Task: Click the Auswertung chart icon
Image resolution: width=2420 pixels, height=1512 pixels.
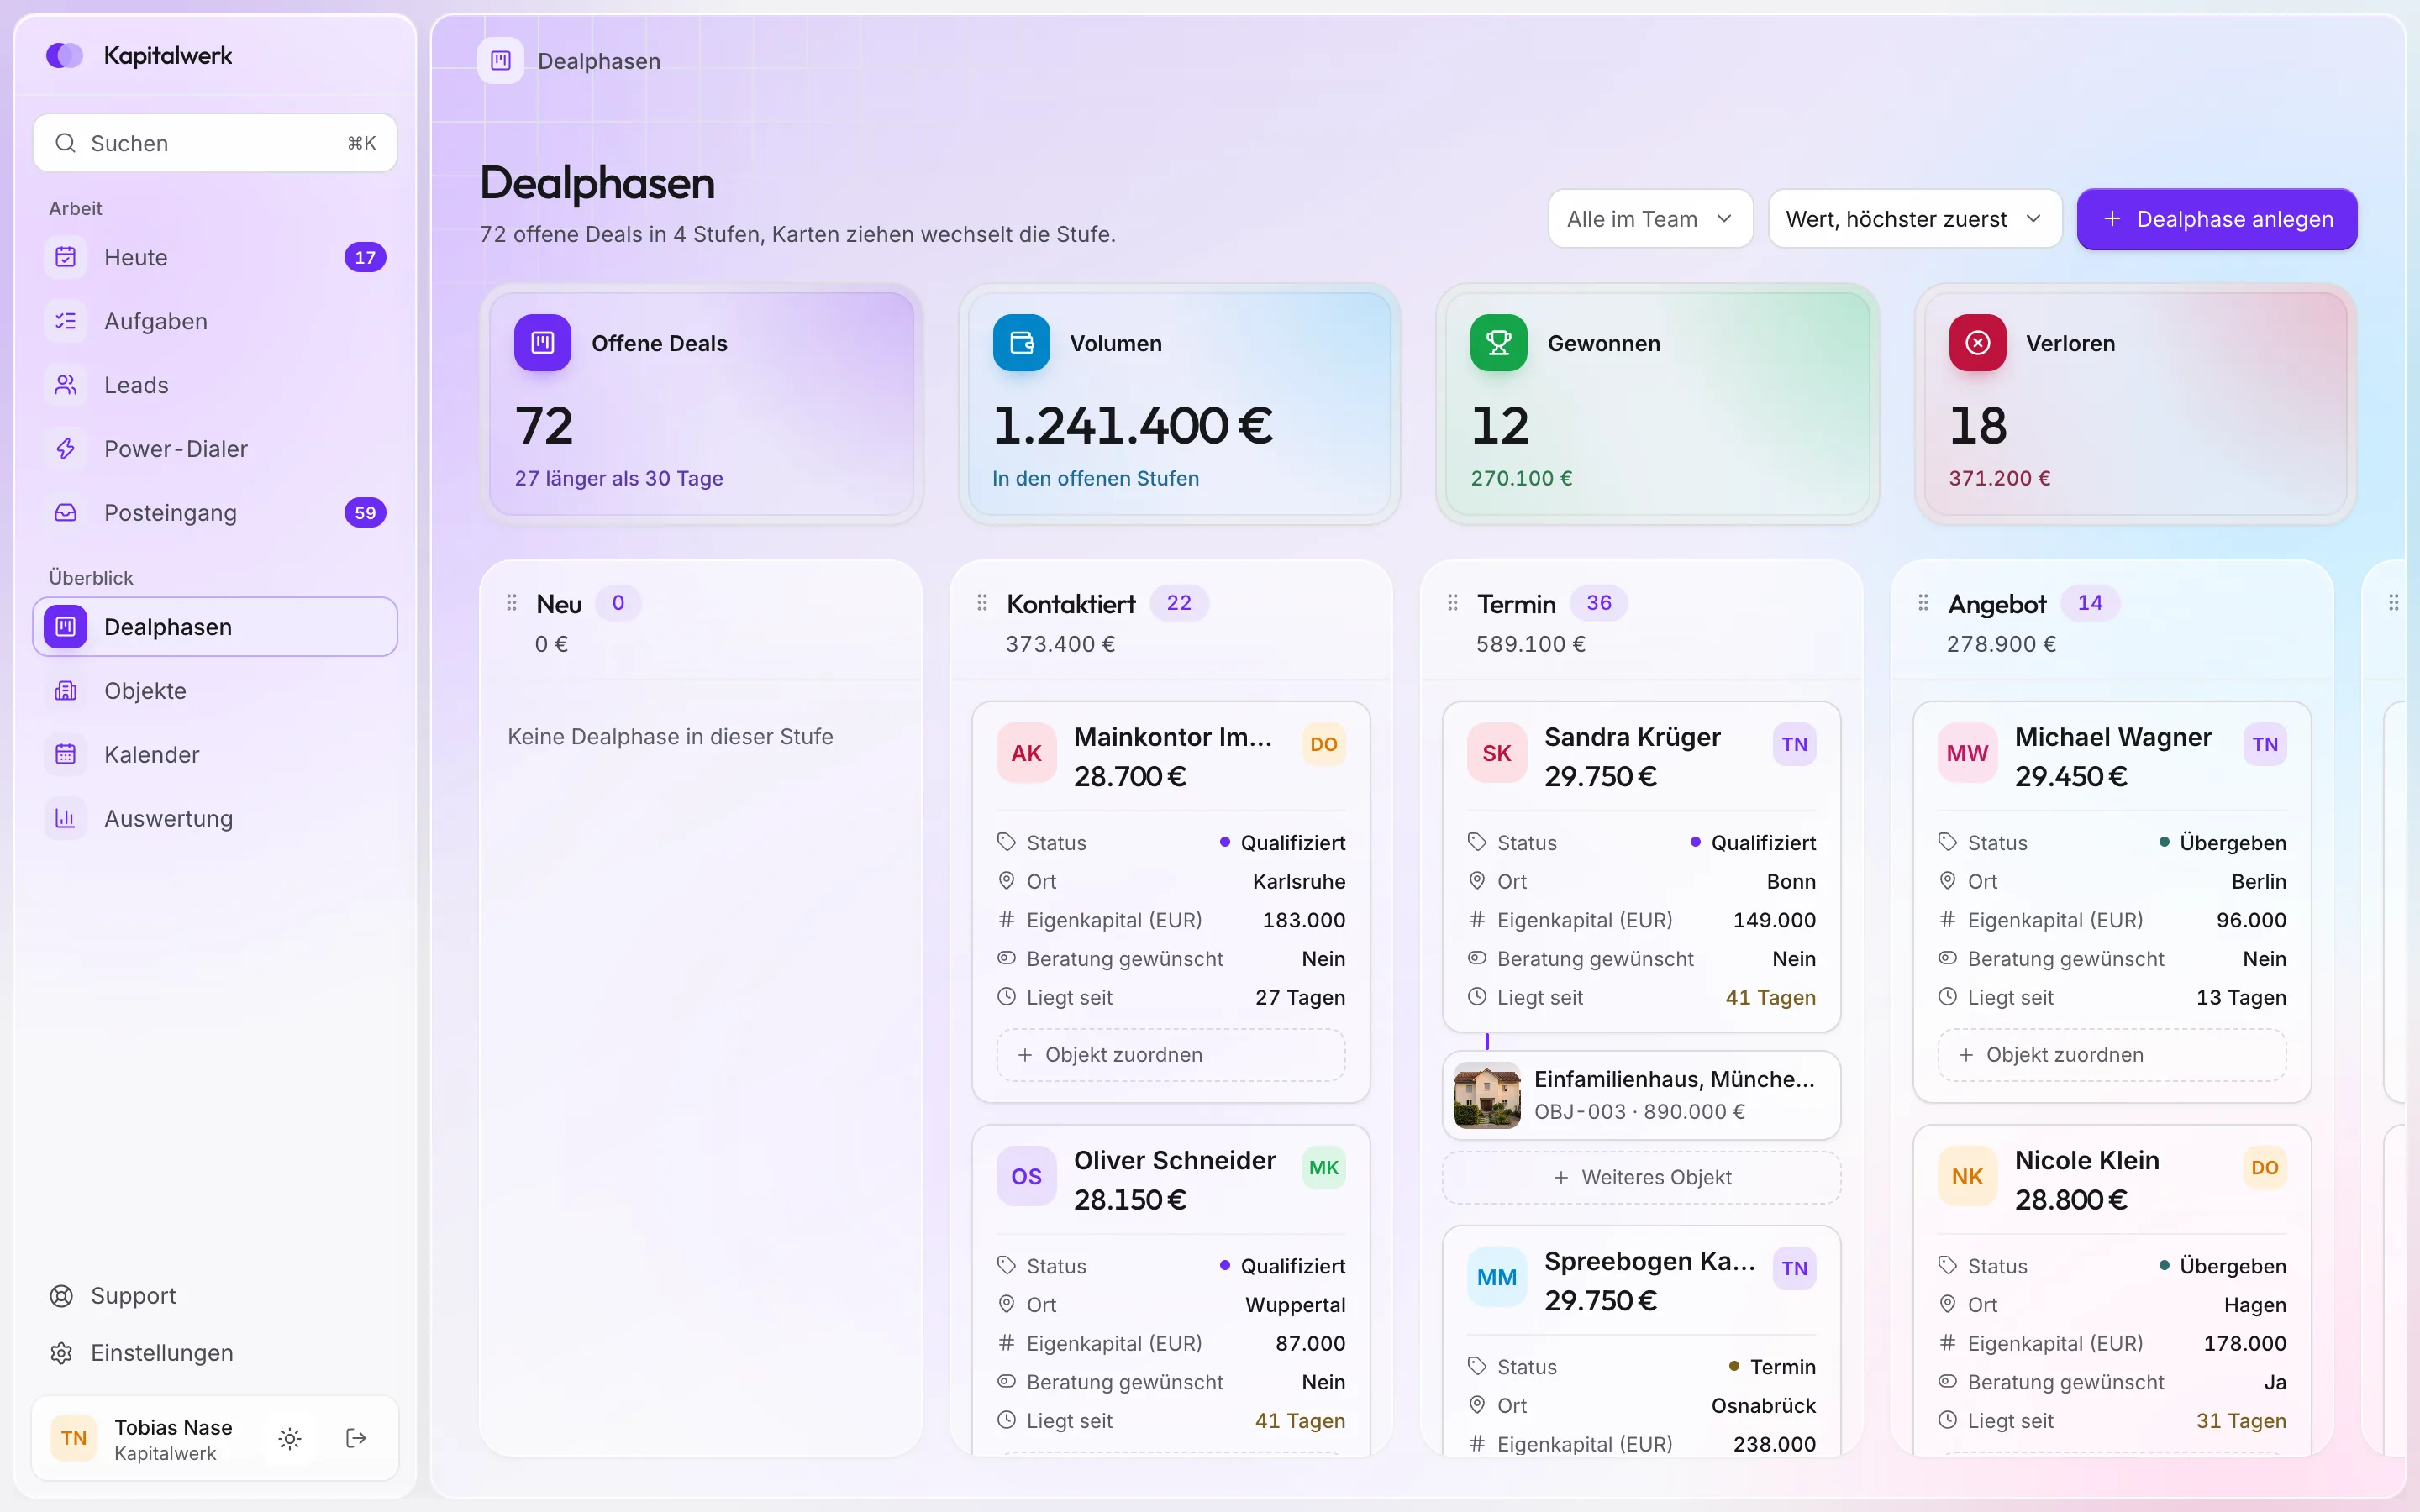Action: [66, 818]
